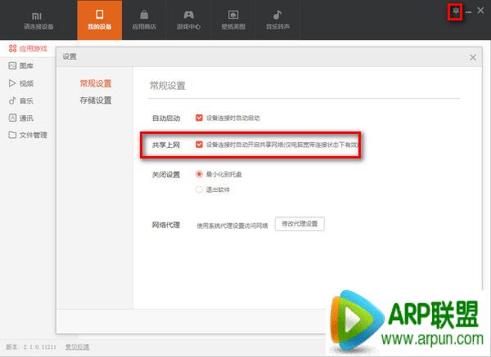
Task: Click the settings gear icon in title bar
Action: click(456, 11)
